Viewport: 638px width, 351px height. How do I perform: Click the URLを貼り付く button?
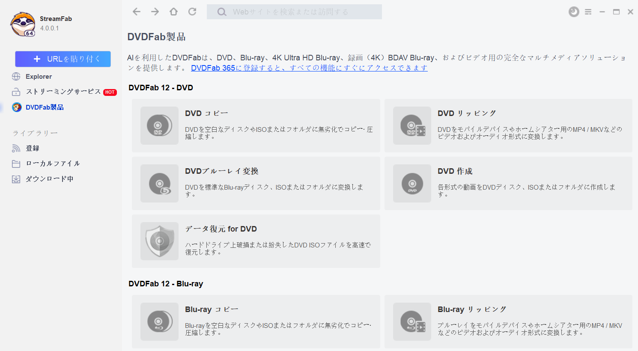pos(63,59)
